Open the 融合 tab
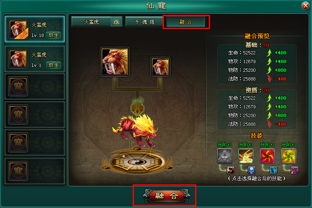 [x=186, y=22]
